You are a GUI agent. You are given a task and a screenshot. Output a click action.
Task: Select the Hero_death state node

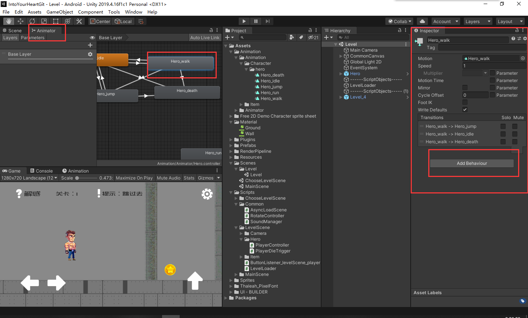[187, 92]
